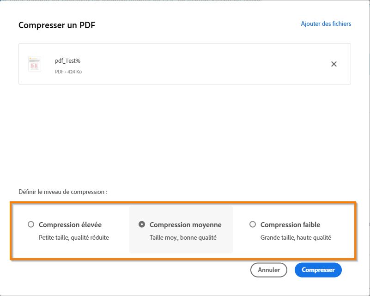
Task: Click the file entry card for pdf_Test%
Action: (185, 64)
